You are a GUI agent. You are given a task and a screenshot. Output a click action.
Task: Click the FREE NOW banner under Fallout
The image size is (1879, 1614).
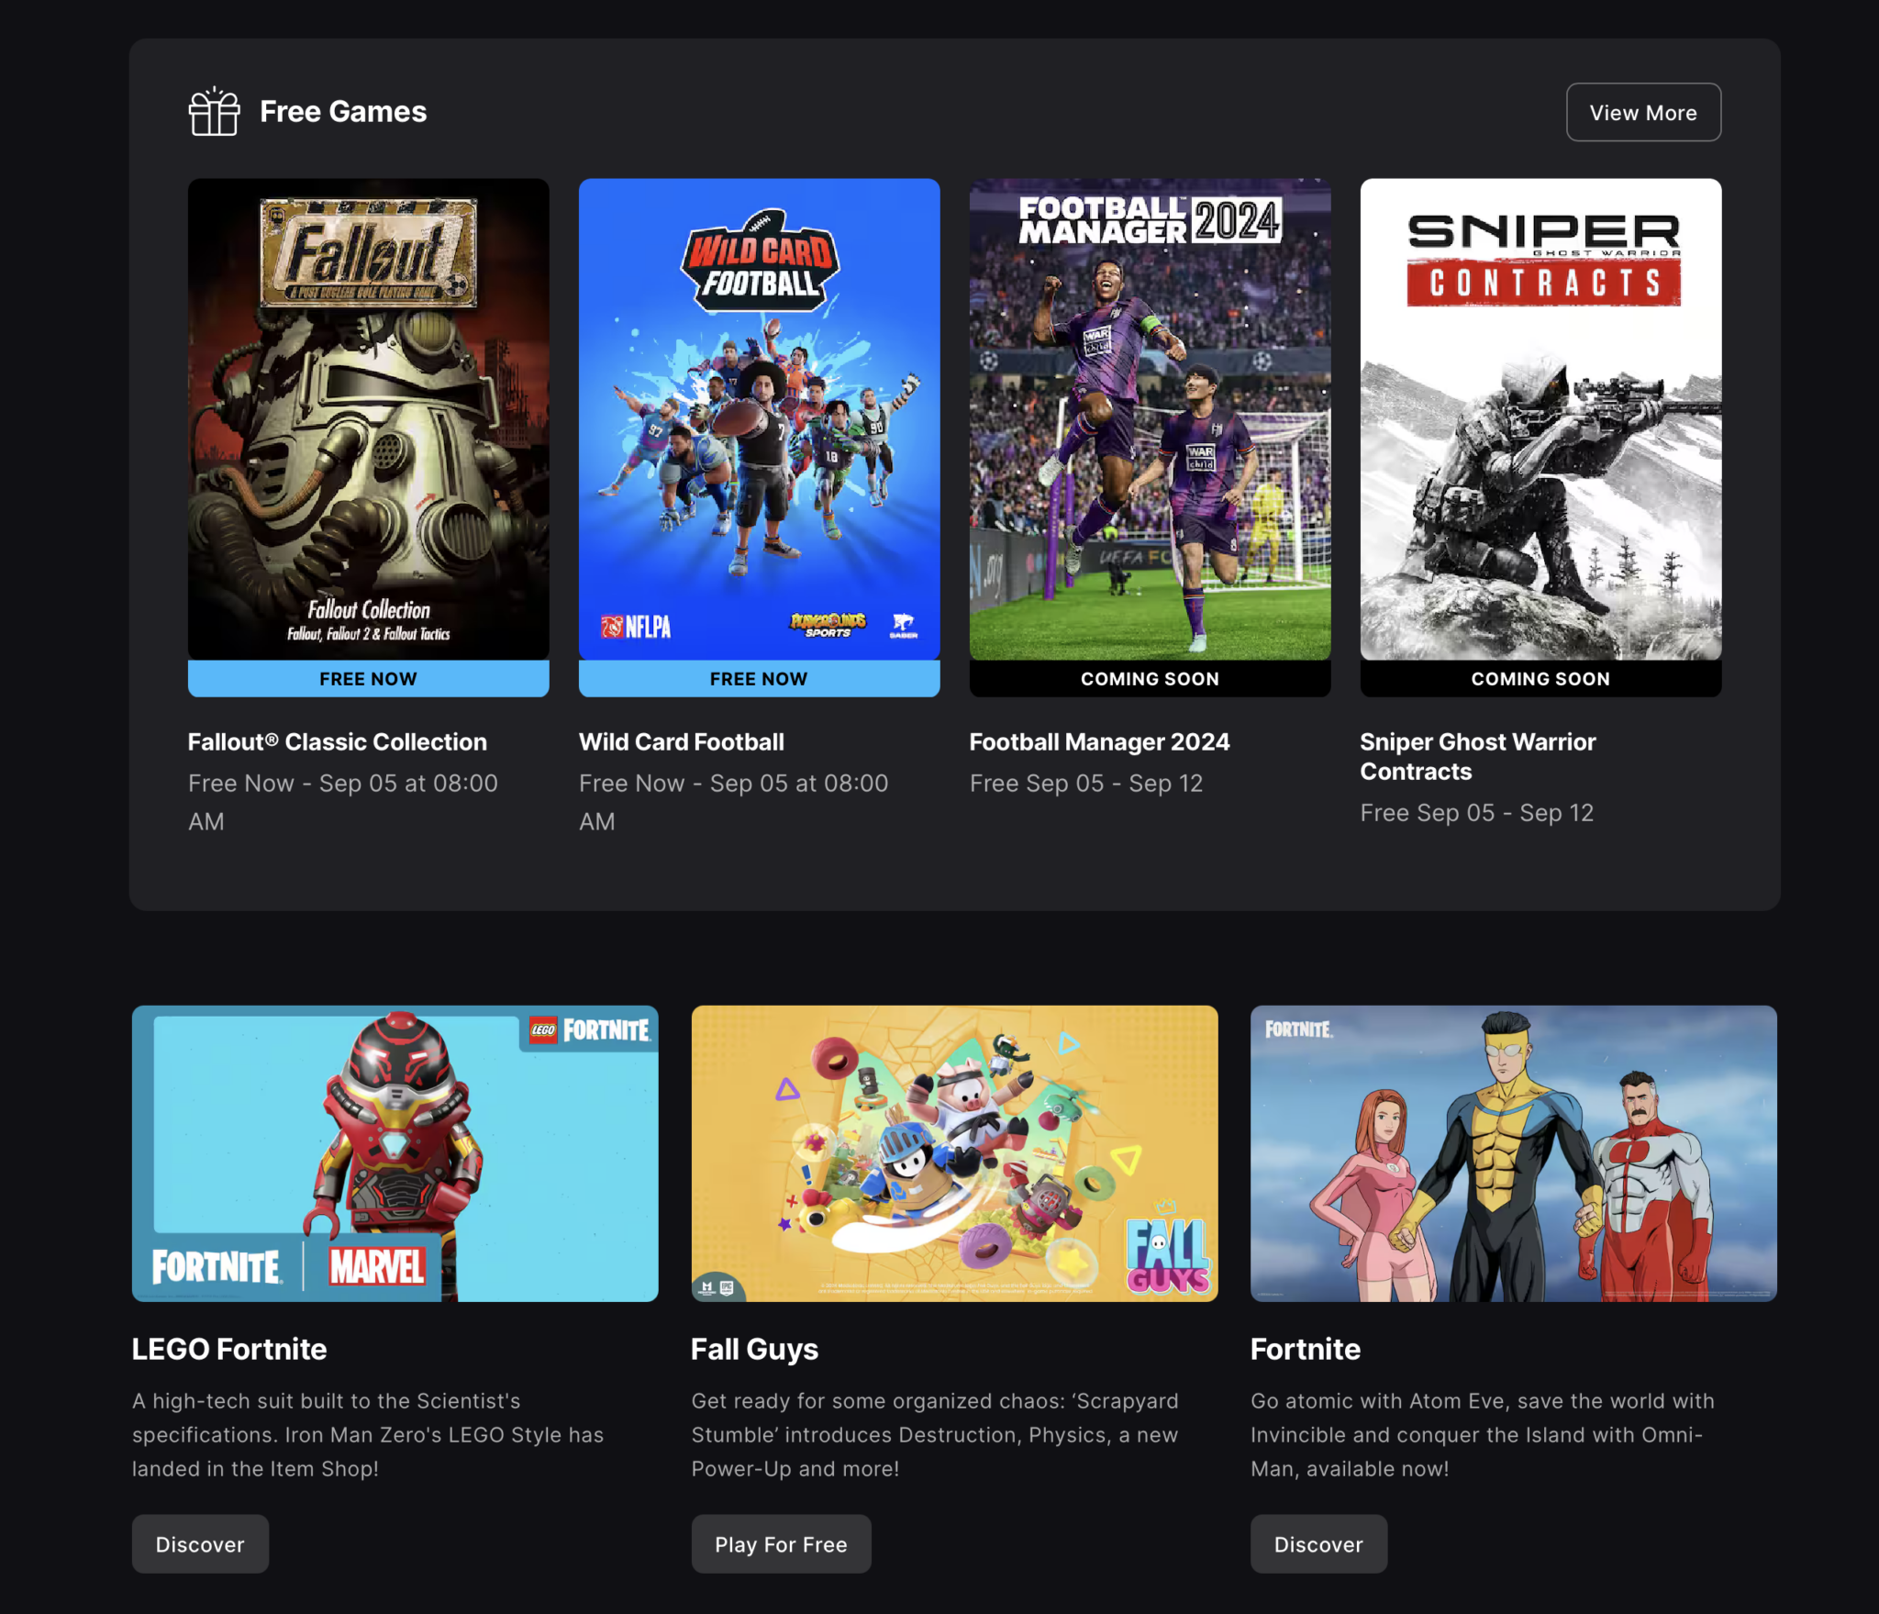point(368,678)
